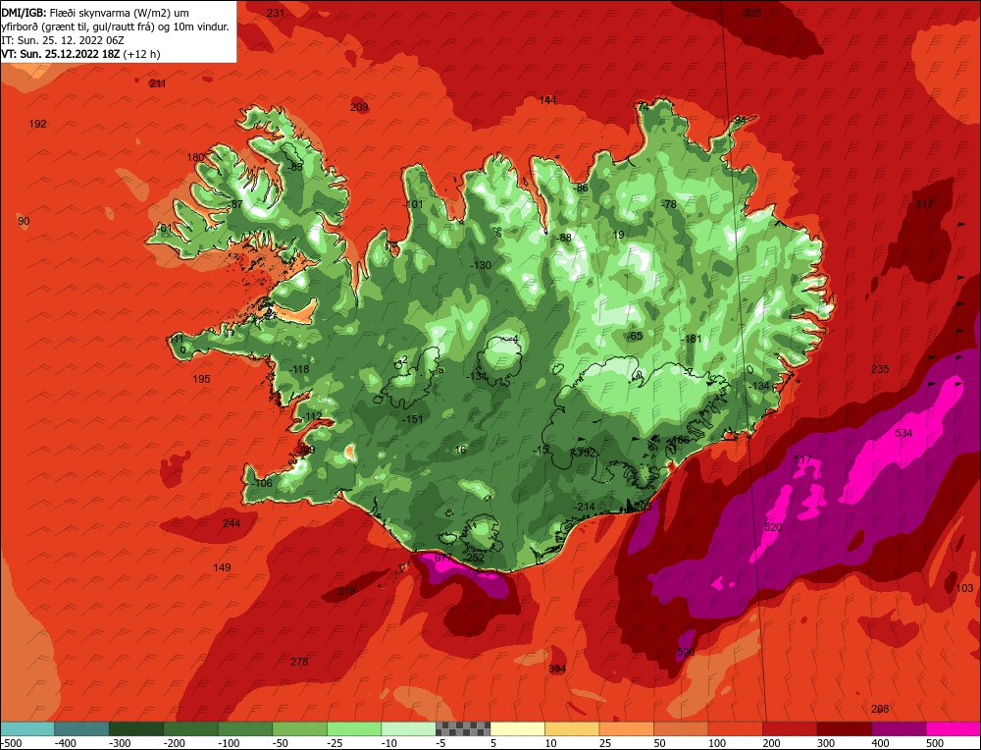
Task: Pick the legend swatch between -200 and -100
Action: coord(191,728)
